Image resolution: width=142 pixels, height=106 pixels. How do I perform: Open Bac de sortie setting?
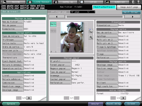tap(107, 33)
